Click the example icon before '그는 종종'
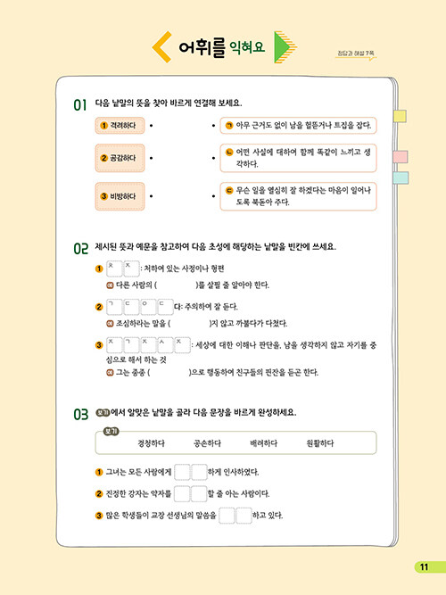The width and height of the screenshot is (446, 595). (110, 373)
